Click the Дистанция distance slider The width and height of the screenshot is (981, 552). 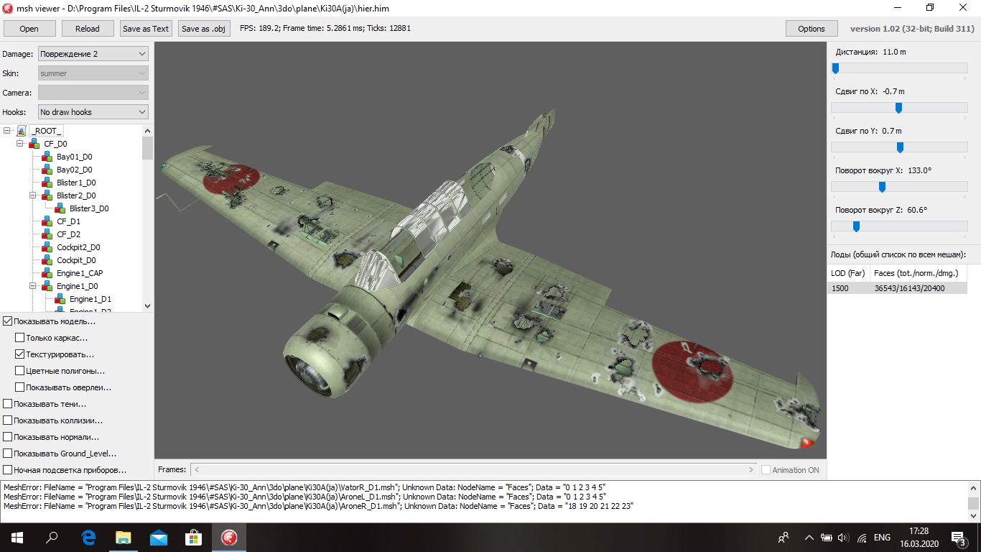click(x=899, y=68)
